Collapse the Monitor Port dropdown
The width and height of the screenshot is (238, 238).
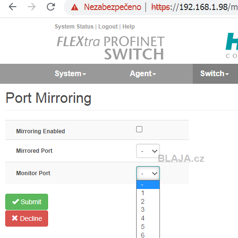(x=148, y=173)
